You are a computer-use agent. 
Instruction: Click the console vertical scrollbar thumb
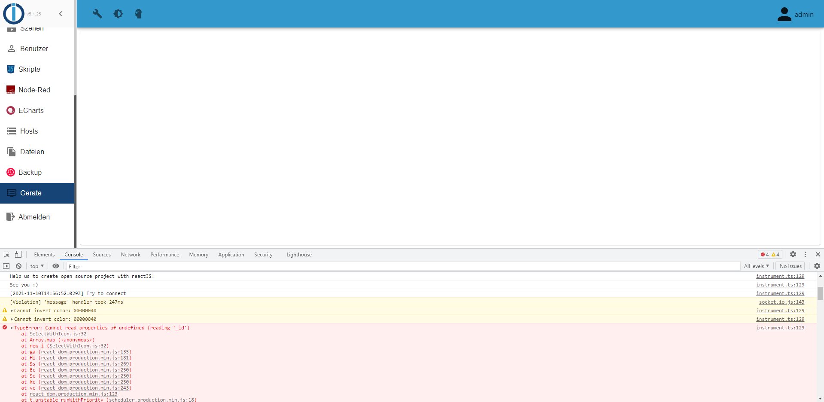820,293
